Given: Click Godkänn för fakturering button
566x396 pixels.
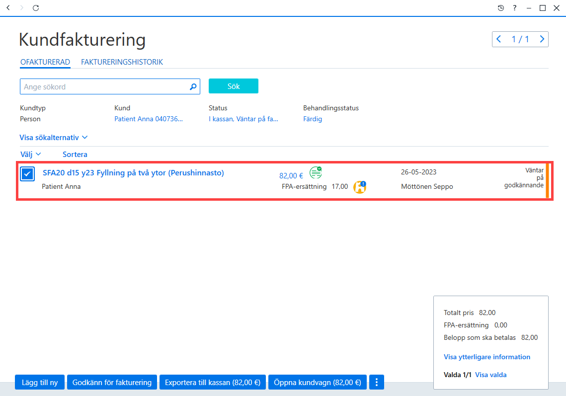Looking at the screenshot, I should [x=112, y=382].
